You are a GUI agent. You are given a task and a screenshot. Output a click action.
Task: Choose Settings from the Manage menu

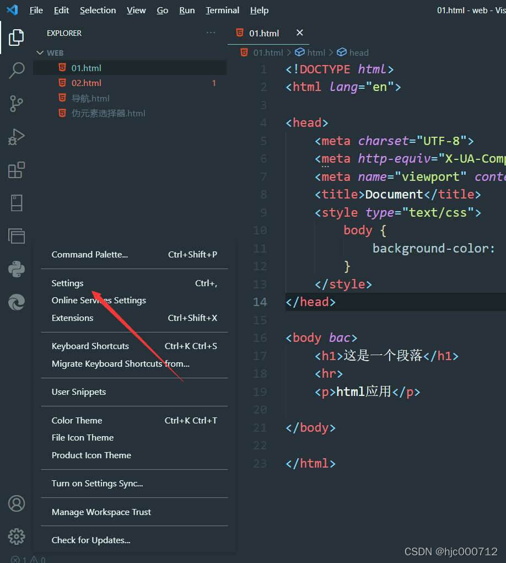pos(134,283)
